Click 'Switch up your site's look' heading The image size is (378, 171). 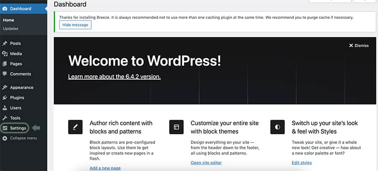click(x=325, y=127)
